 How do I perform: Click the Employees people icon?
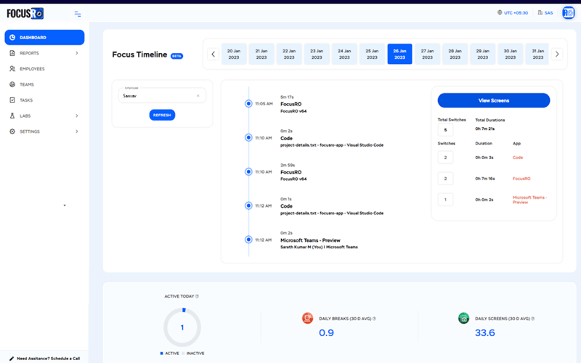12,69
